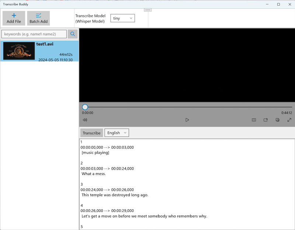The image size is (295, 230).
Task: Click the subtitle line "What a mess."
Action: tap(94, 174)
